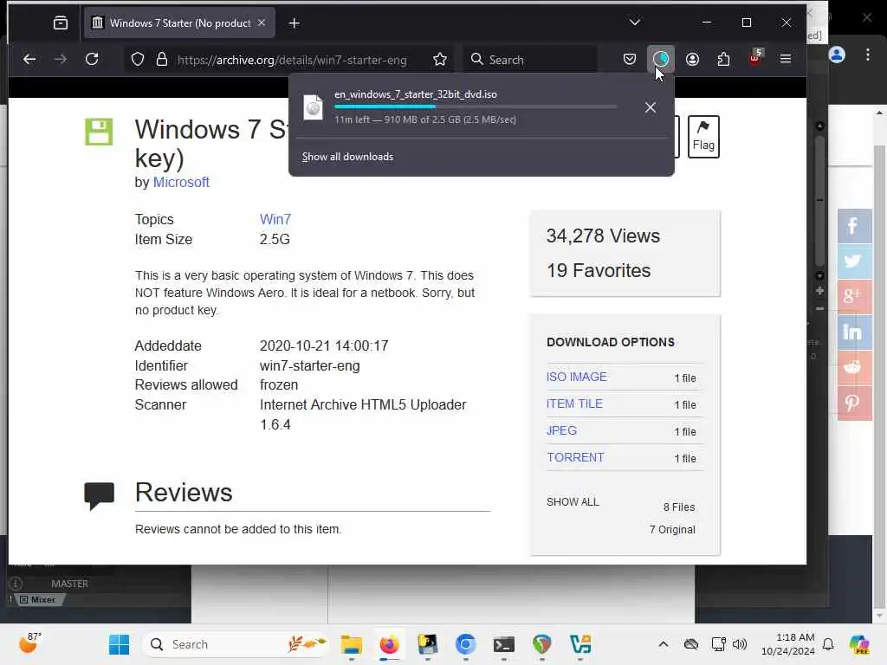Toggle the Firefox downloads panel button
This screenshot has height=665, width=887.
pyautogui.click(x=661, y=59)
